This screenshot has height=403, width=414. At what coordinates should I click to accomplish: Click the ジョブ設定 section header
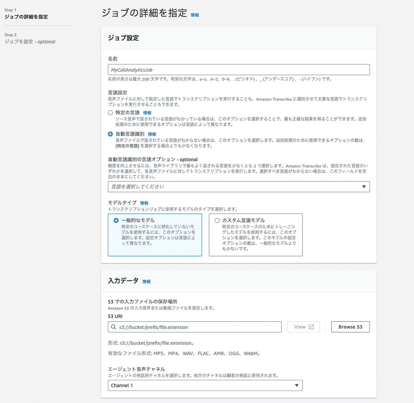[124, 38]
